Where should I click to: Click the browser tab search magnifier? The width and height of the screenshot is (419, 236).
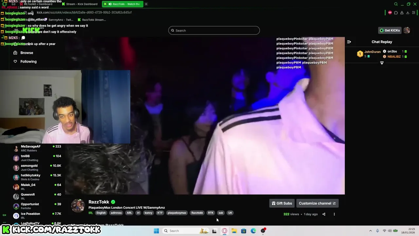396,4
